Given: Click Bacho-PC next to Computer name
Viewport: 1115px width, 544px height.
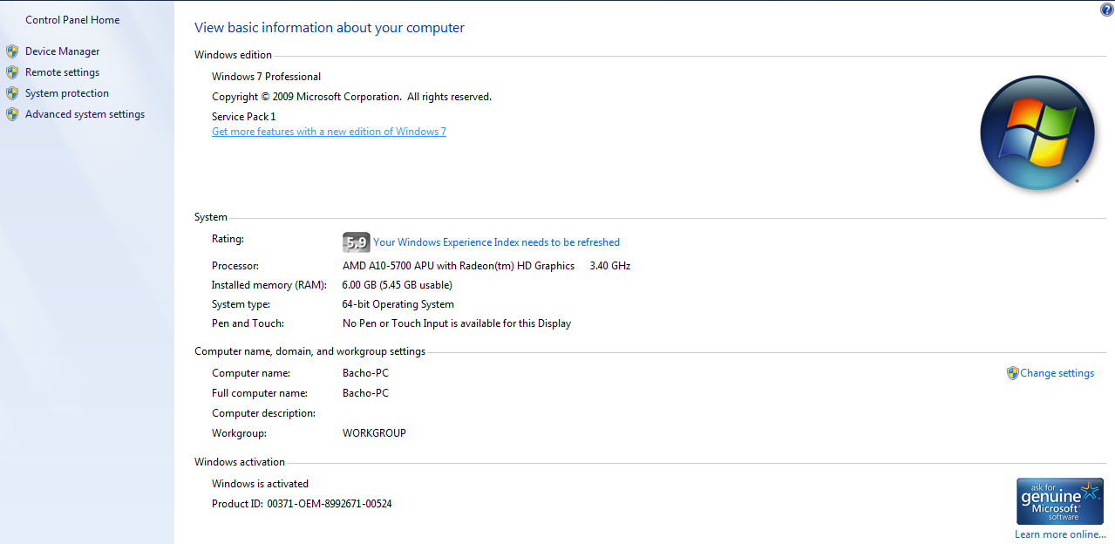Looking at the screenshot, I should 365,373.
